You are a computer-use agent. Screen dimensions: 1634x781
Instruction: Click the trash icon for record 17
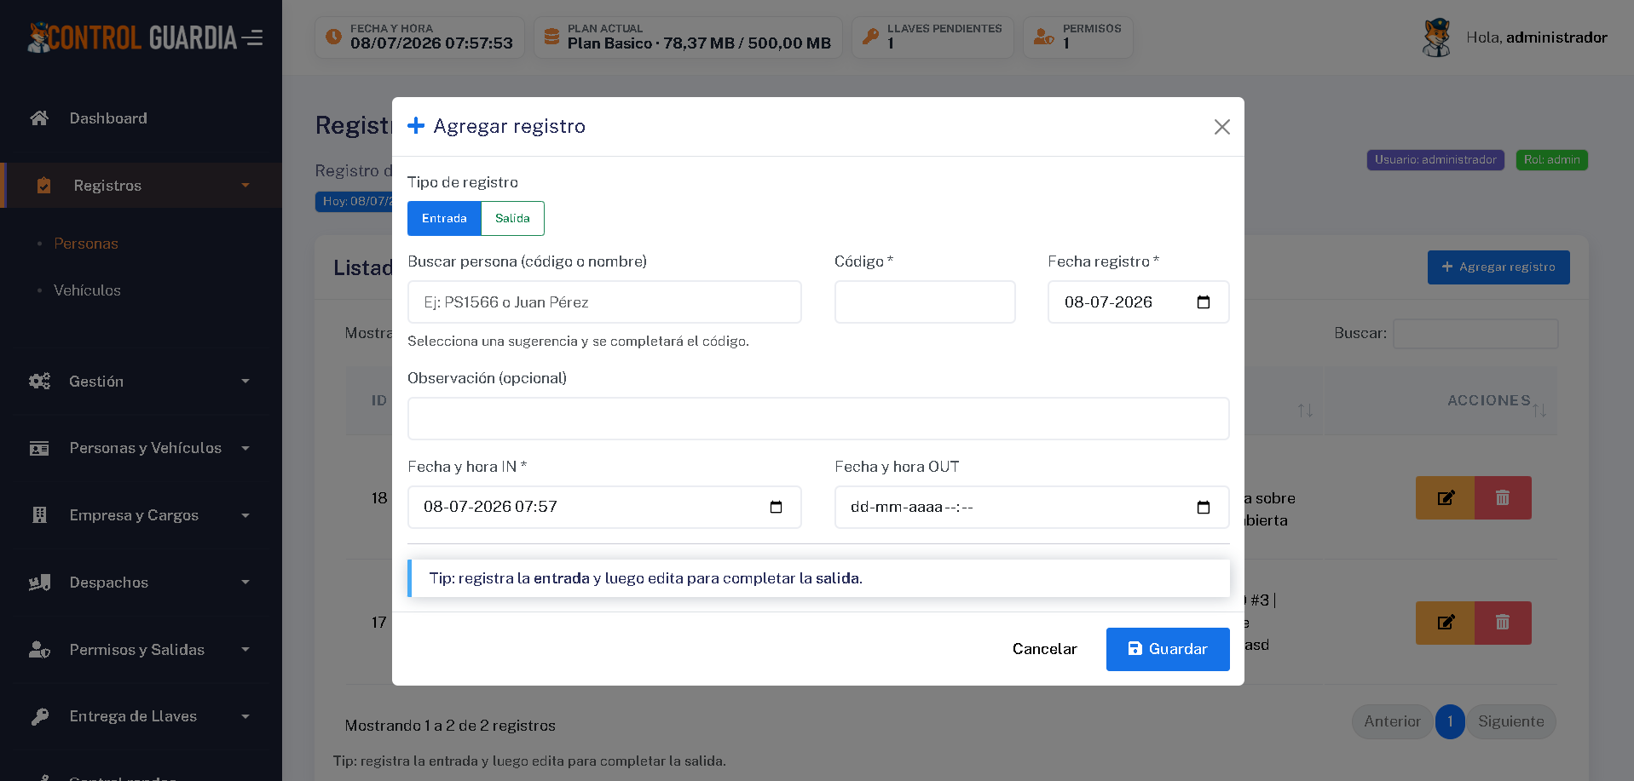point(1503,623)
